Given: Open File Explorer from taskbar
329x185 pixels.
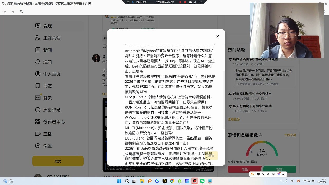Looking at the screenshot, I should click(x=142, y=181).
